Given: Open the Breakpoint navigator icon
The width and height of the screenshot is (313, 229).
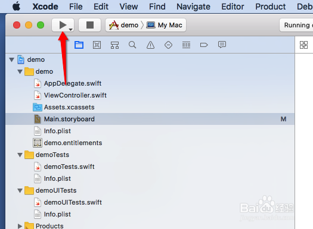Looking at the screenshot, I should coord(204,45).
